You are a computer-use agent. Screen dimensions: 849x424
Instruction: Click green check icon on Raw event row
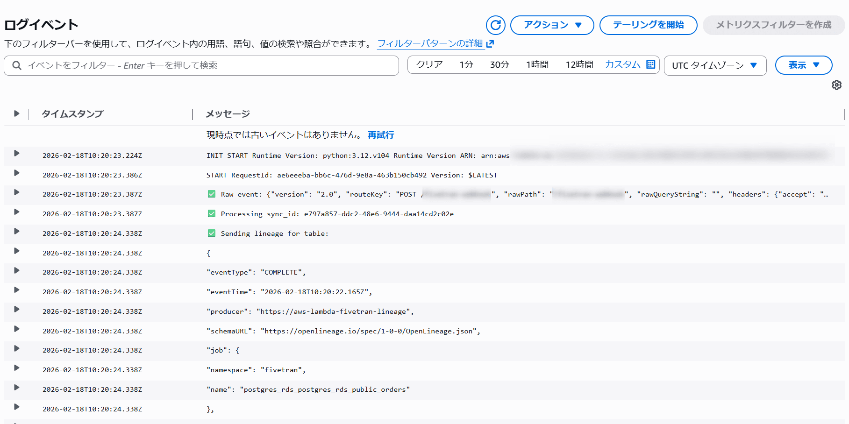click(x=212, y=194)
